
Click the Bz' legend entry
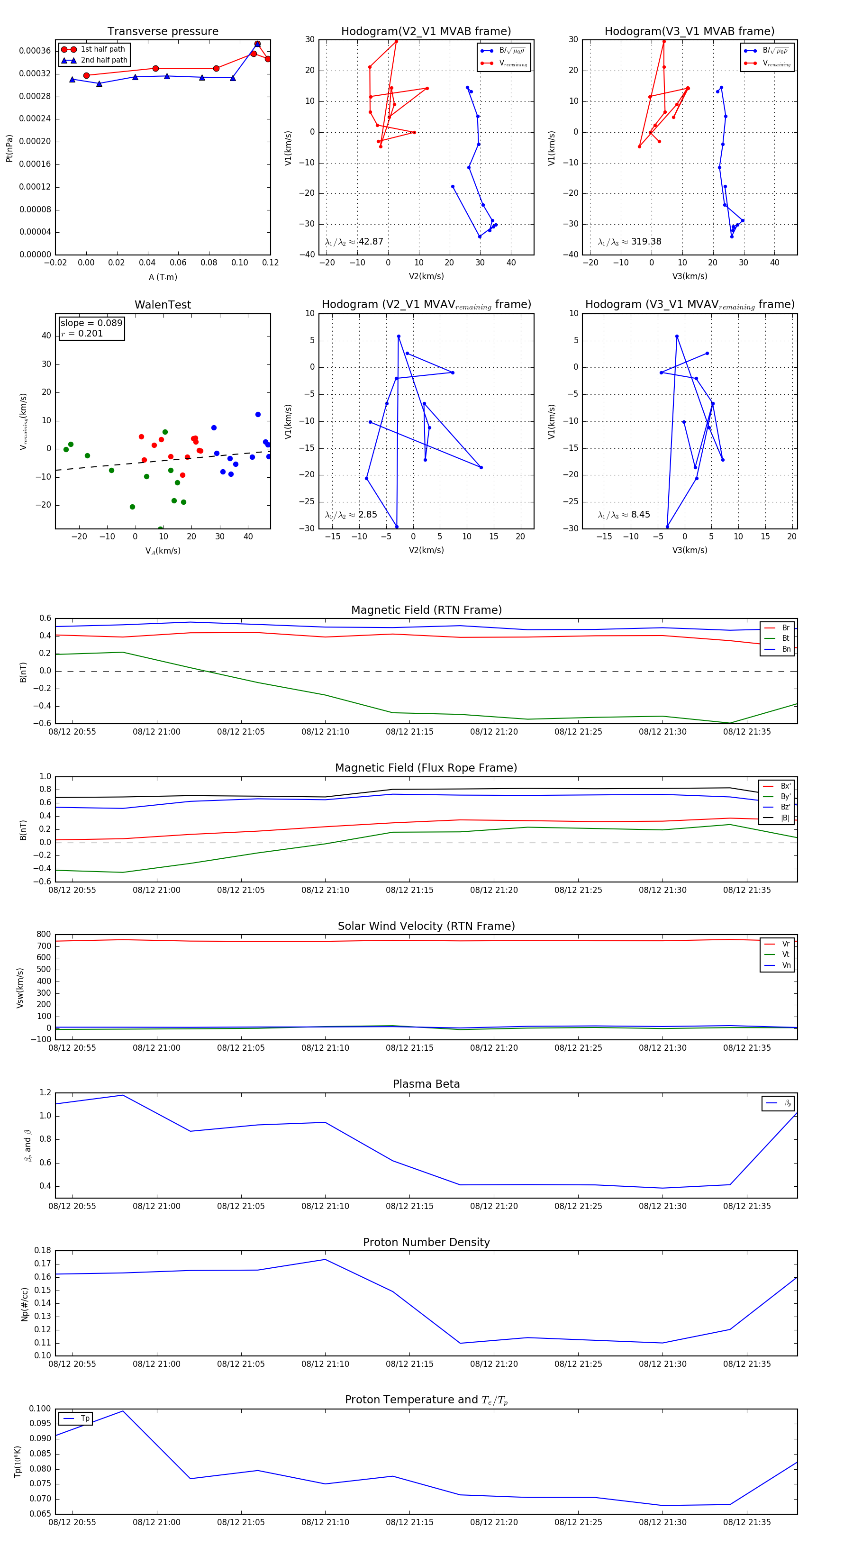tap(777, 807)
